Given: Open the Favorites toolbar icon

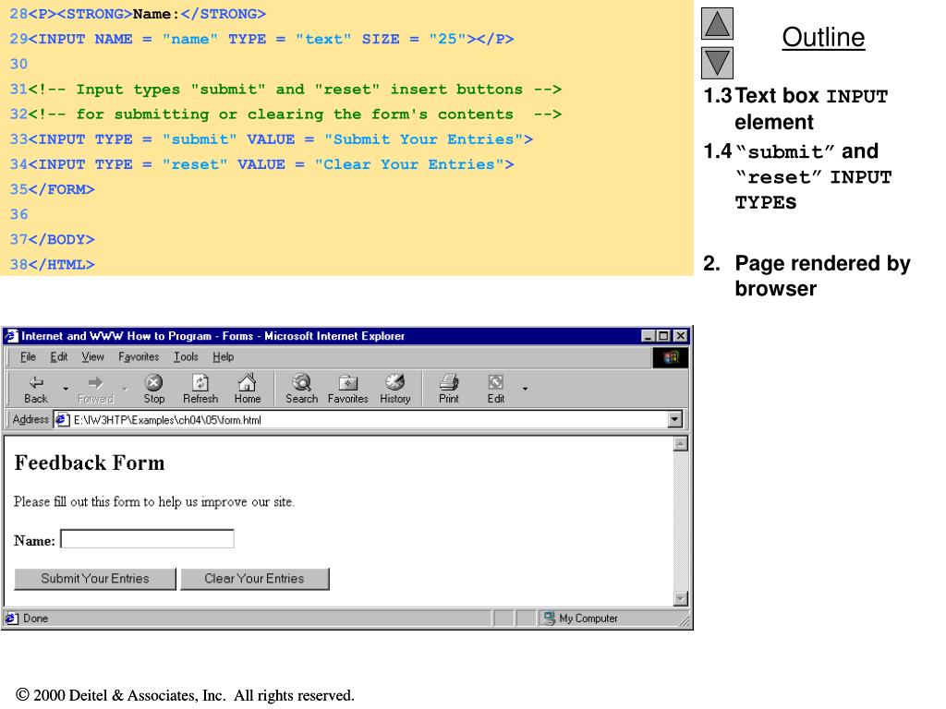Looking at the screenshot, I should pos(348,382).
